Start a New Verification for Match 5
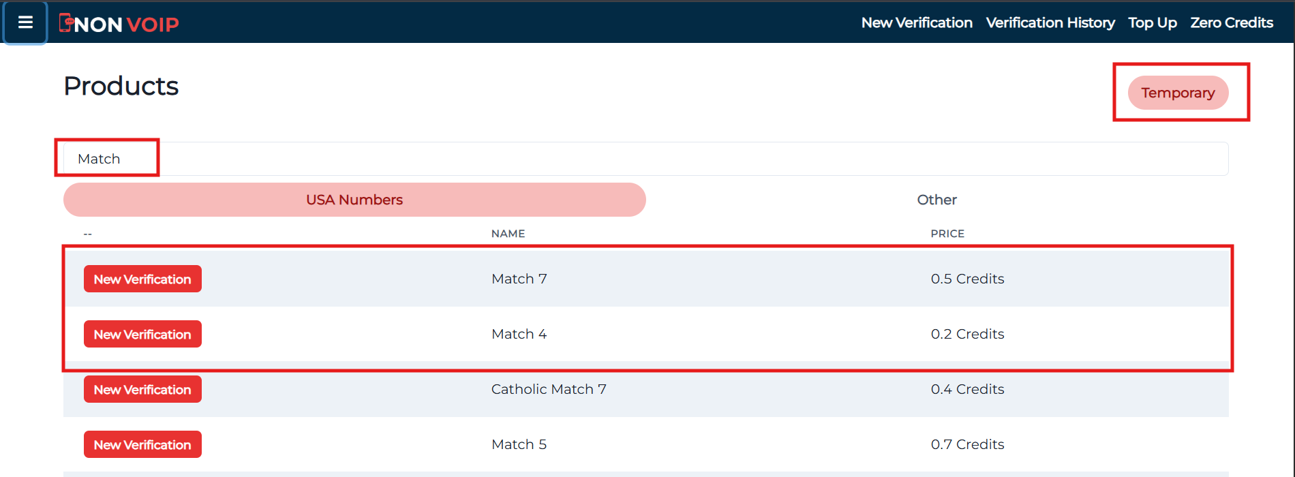 tap(142, 444)
